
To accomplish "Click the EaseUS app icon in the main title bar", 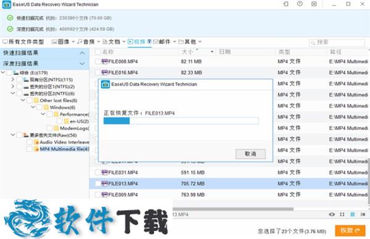I will (x=6, y=4).
